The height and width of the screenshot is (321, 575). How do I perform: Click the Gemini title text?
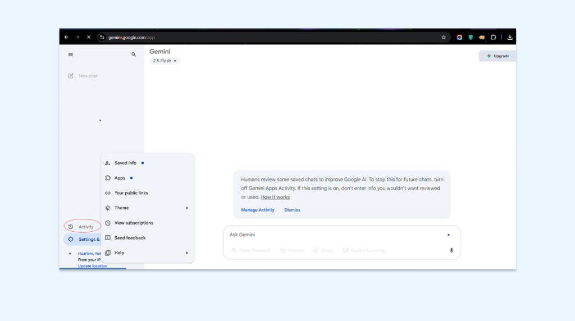[x=160, y=52]
